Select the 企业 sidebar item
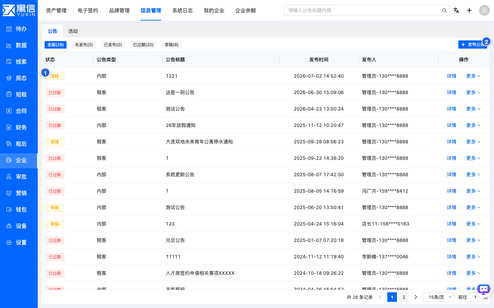Screen dimensions: 494x308 coord(19,160)
